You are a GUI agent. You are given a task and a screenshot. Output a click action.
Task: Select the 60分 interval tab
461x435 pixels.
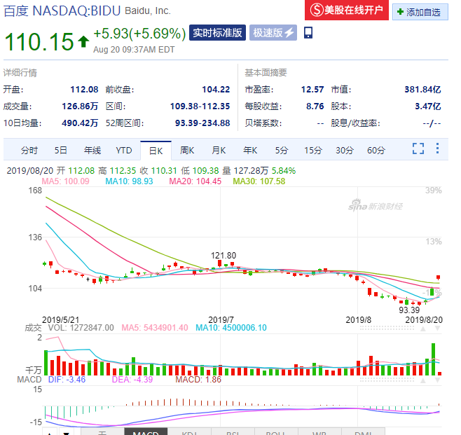376,150
